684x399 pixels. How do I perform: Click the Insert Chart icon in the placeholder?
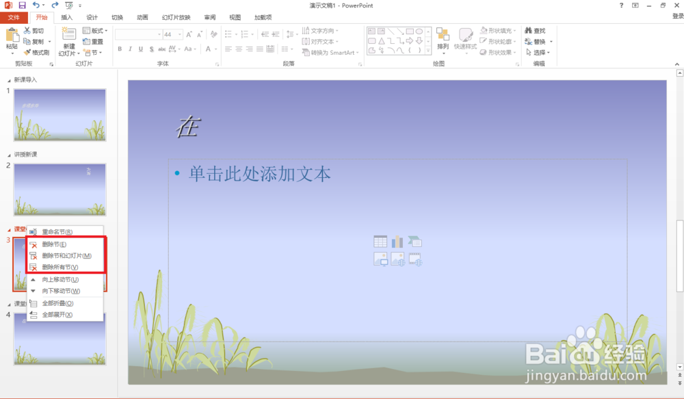point(397,241)
